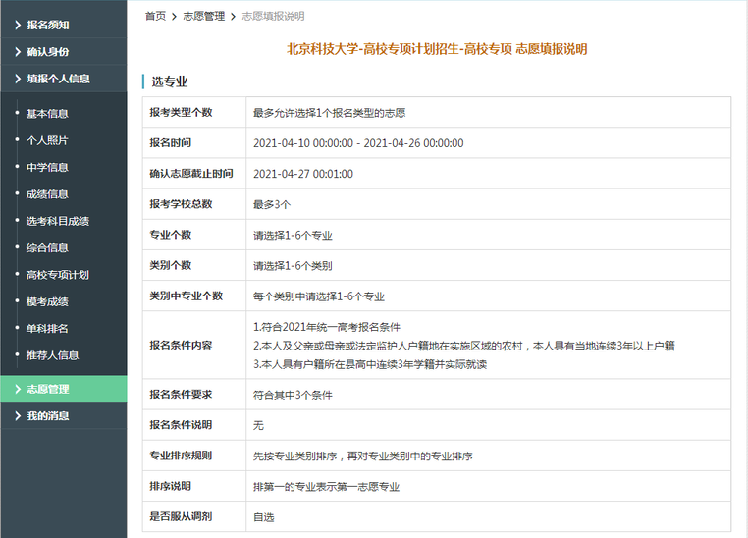Image resolution: width=748 pixels, height=538 pixels.
Task: Click the 选专业 section heading
Action: pyautogui.click(x=169, y=81)
